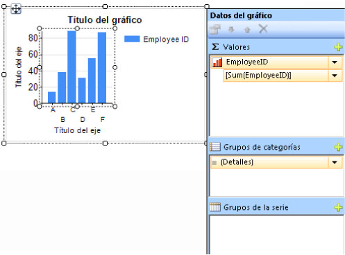Add a category group with the plus icon
345x255 pixels.
[338, 147]
